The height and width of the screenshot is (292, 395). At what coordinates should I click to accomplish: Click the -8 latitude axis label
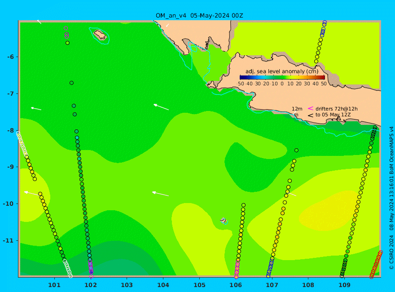(x=10, y=130)
